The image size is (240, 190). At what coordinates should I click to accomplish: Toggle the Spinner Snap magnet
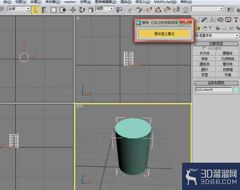tap(176, 10)
